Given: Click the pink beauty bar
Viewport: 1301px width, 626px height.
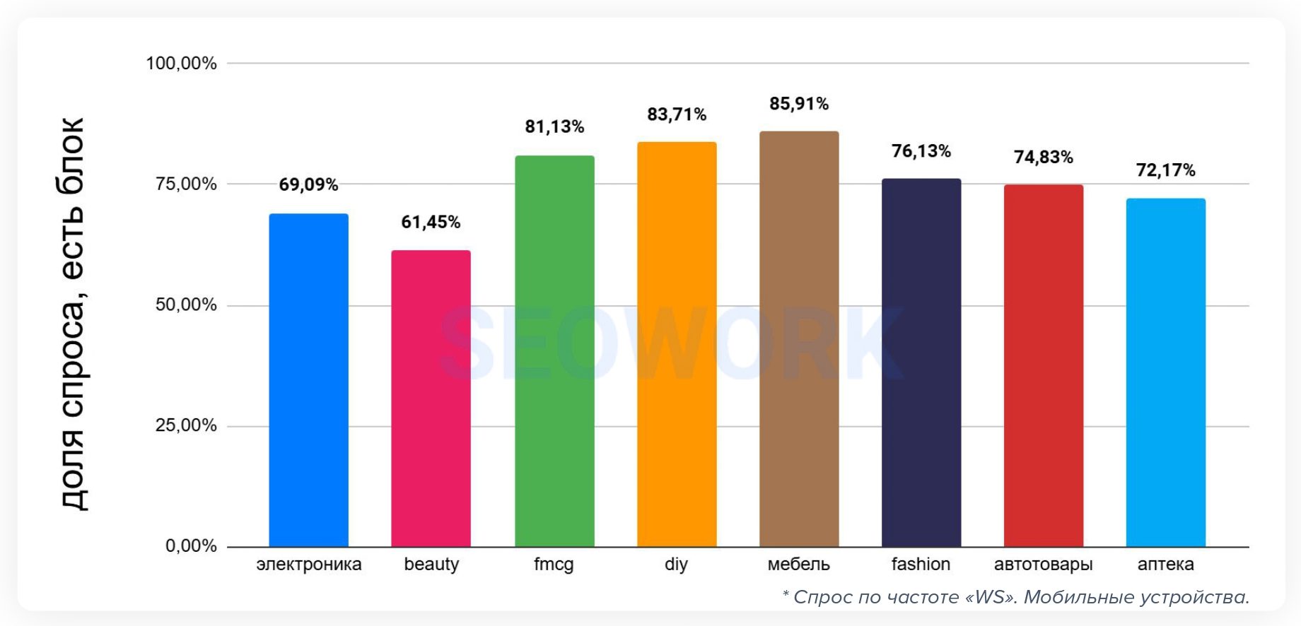Looking at the screenshot, I should click(x=431, y=398).
